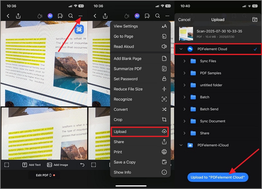Select Read Aloud from the menu
The image size is (262, 189).
point(141,46)
